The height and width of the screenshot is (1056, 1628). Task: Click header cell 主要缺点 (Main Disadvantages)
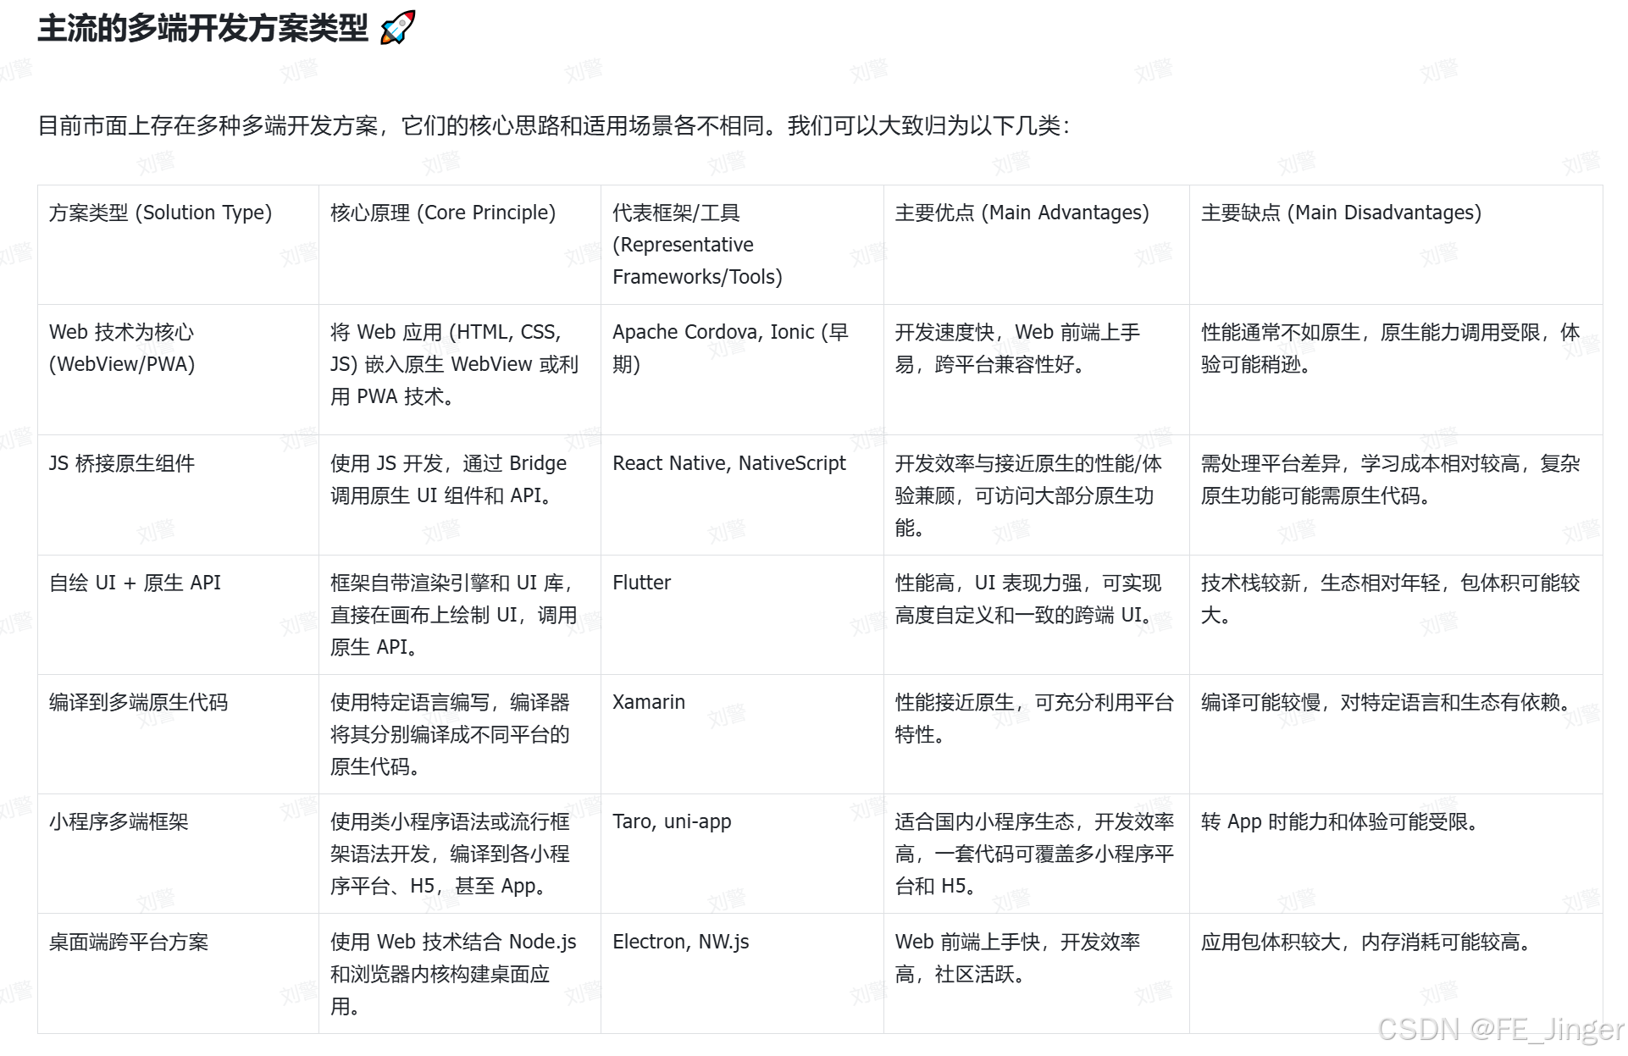click(x=1396, y=245)
